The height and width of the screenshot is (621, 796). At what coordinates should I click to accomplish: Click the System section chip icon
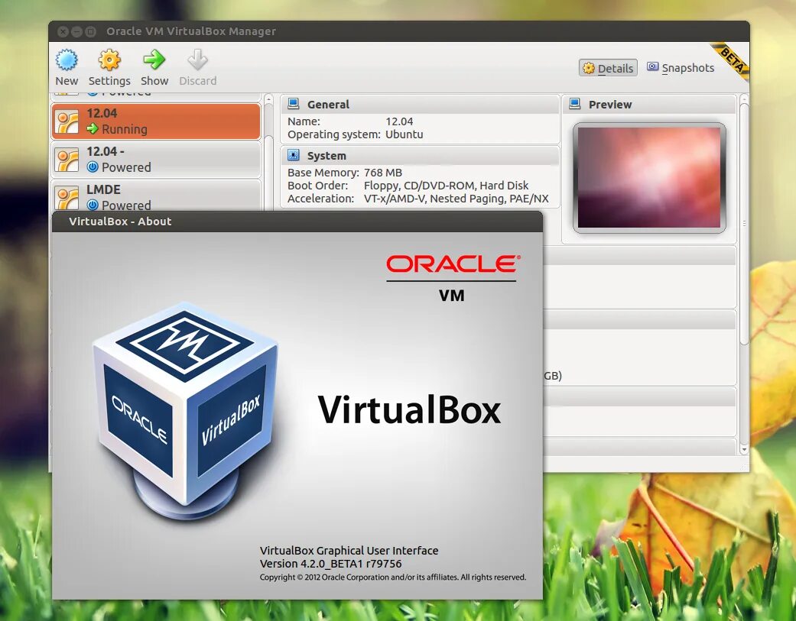point(293,154)
